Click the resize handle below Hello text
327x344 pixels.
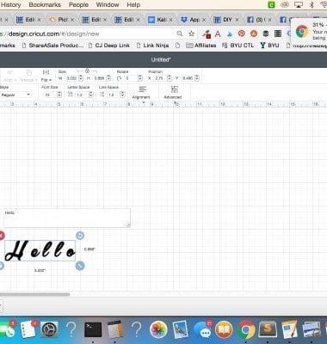click(80, 266)
